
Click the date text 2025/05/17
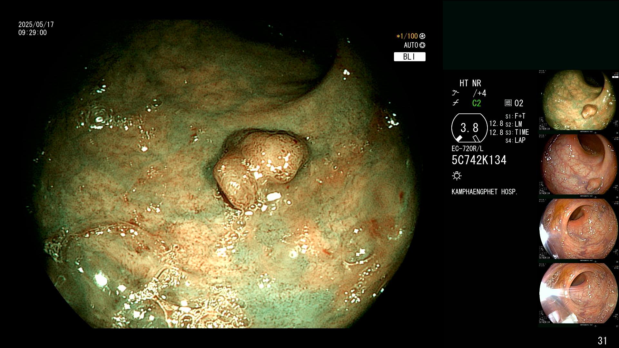tap(36, 24)
